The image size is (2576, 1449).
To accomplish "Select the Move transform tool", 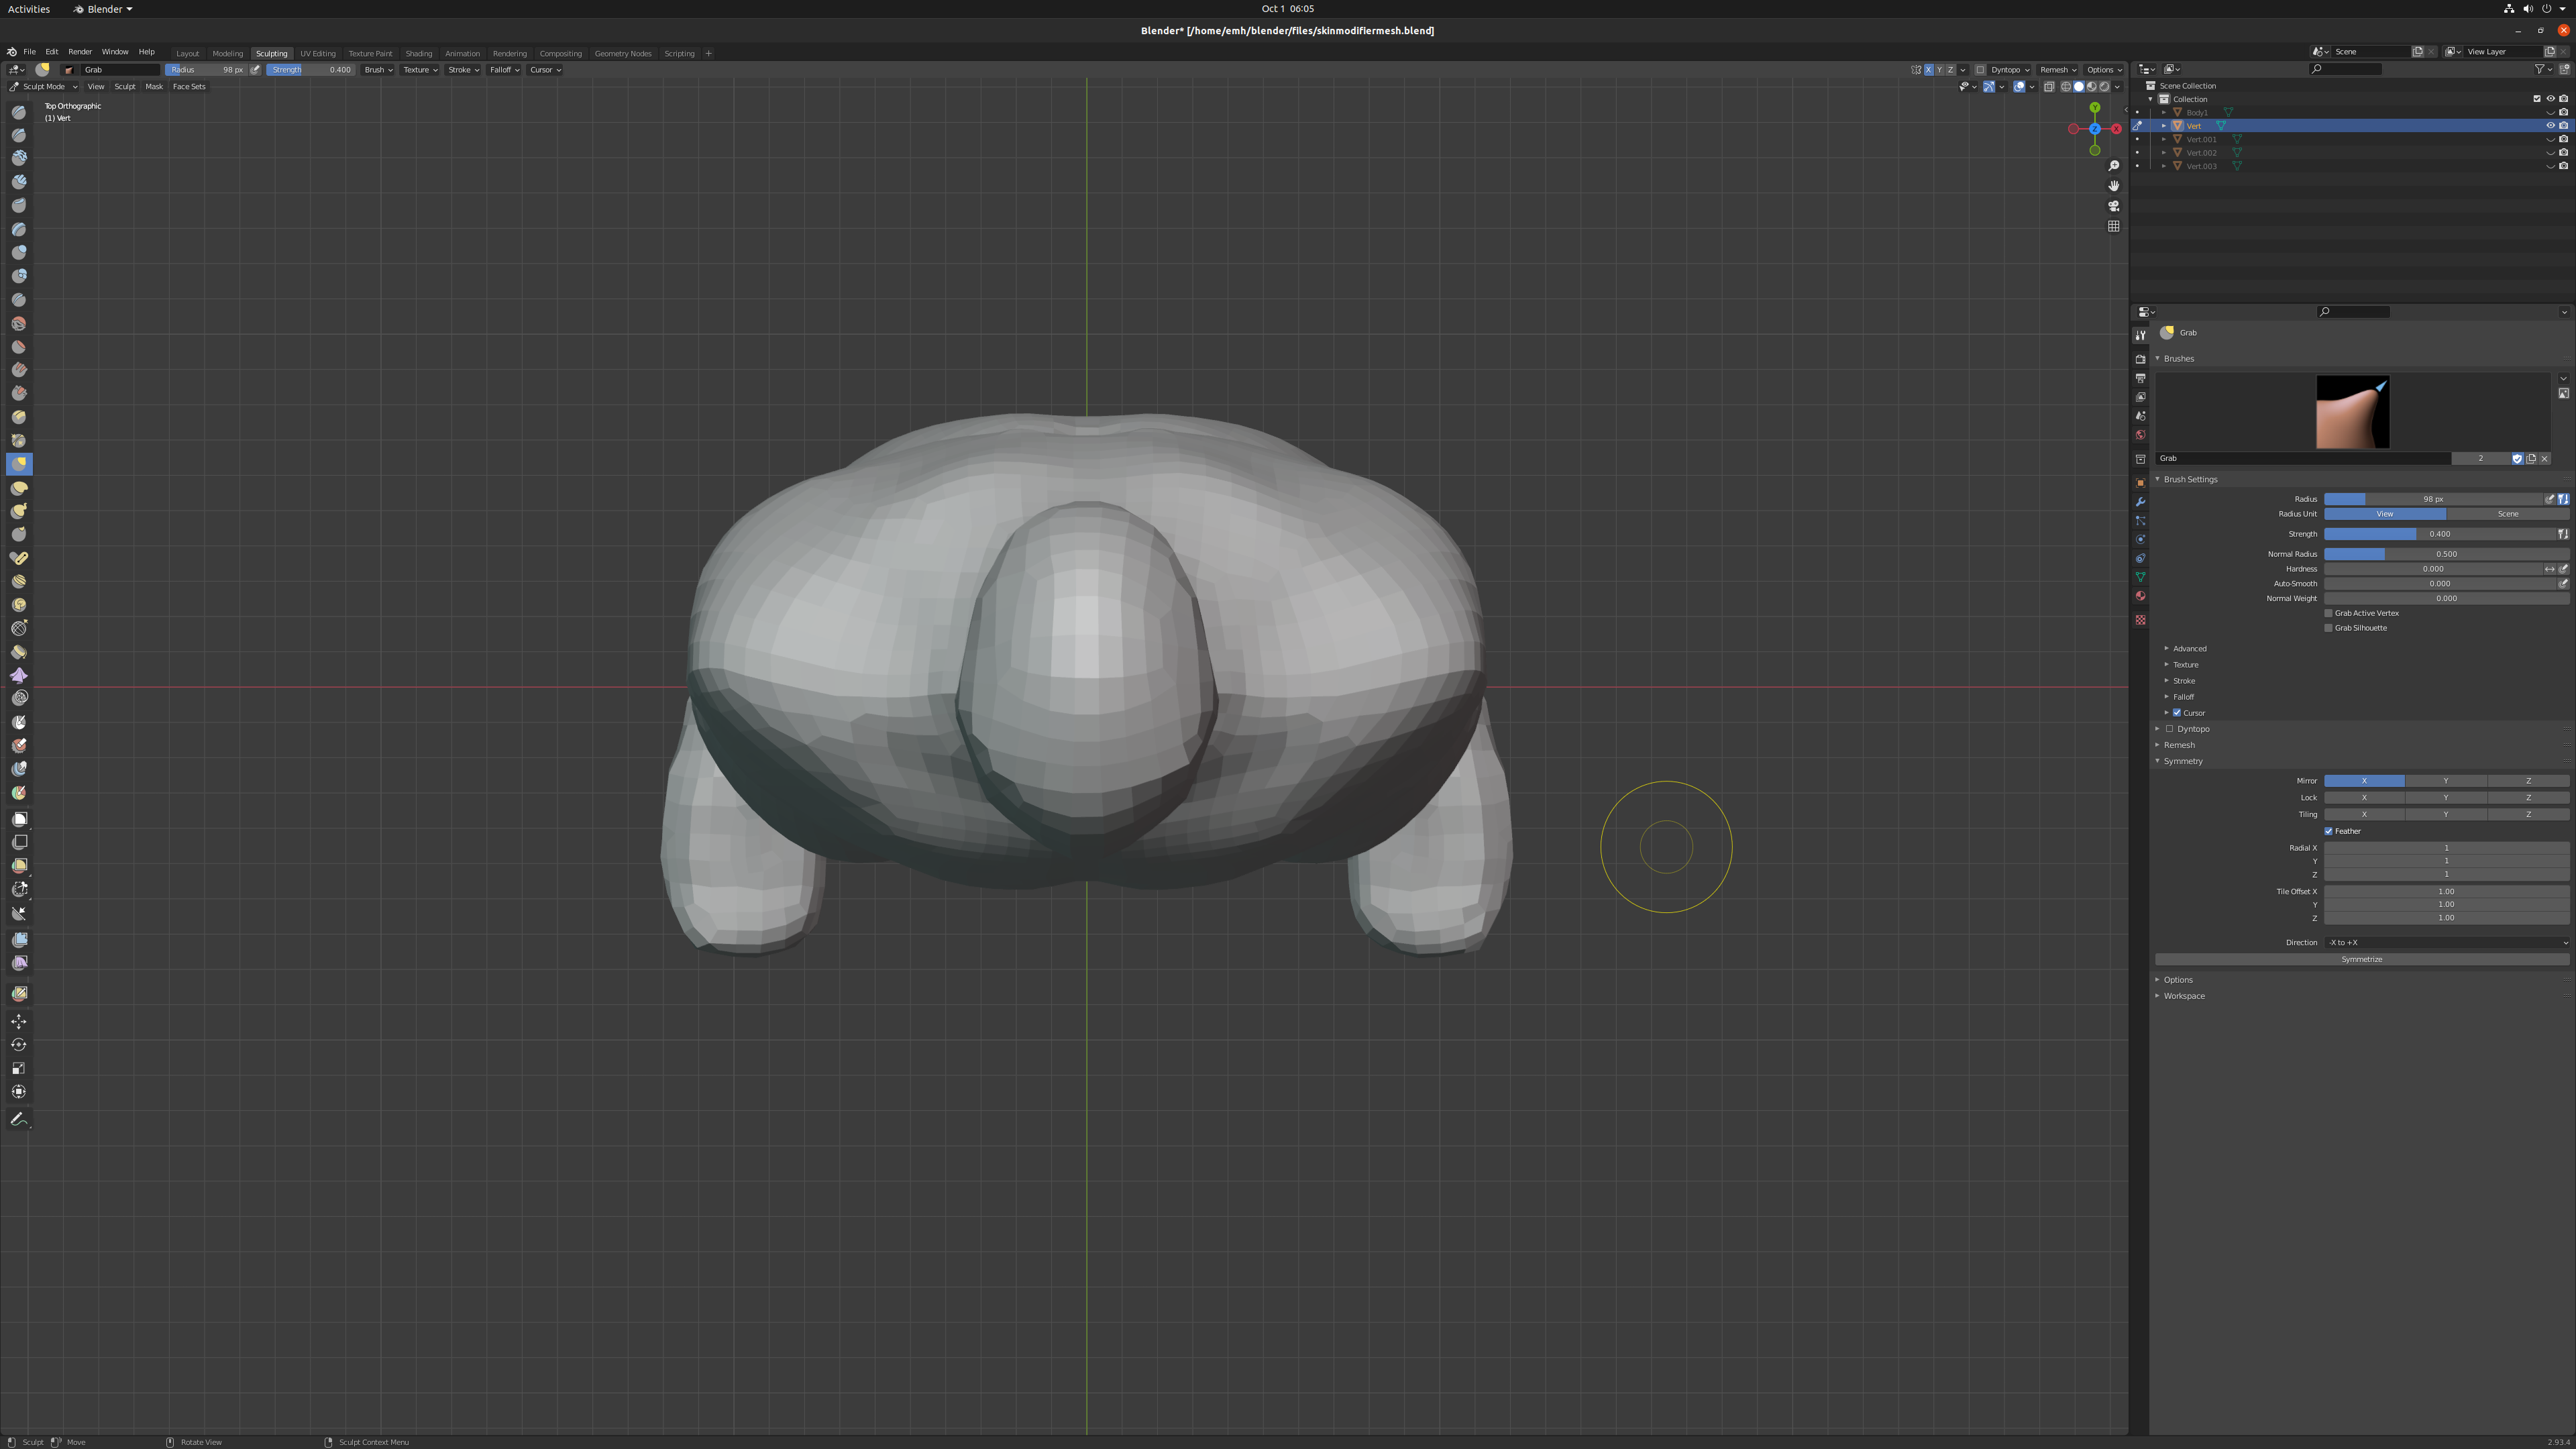I will point(19,1021).
